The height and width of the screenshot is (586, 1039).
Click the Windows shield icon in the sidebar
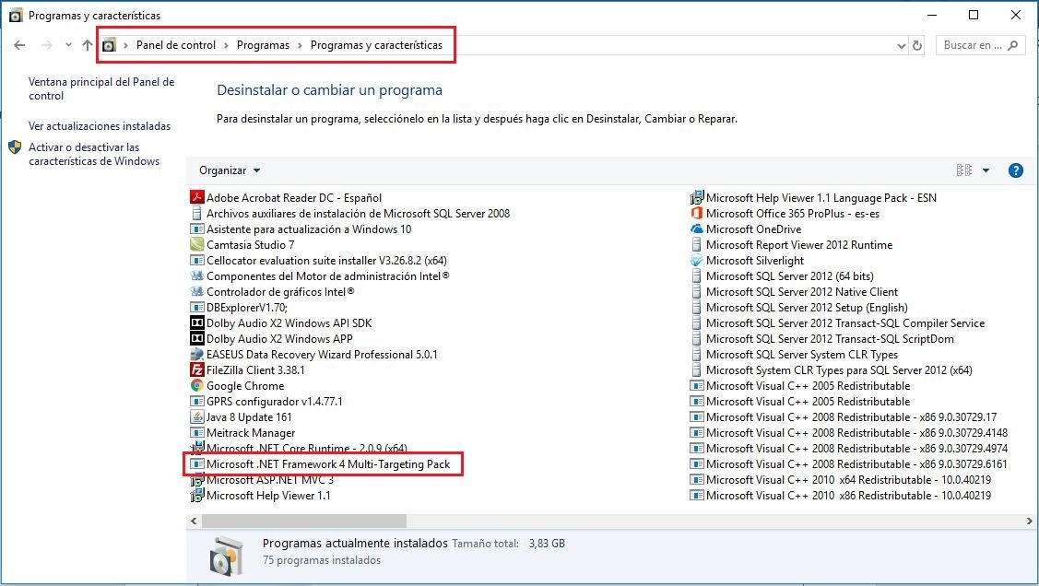[15, 147]
